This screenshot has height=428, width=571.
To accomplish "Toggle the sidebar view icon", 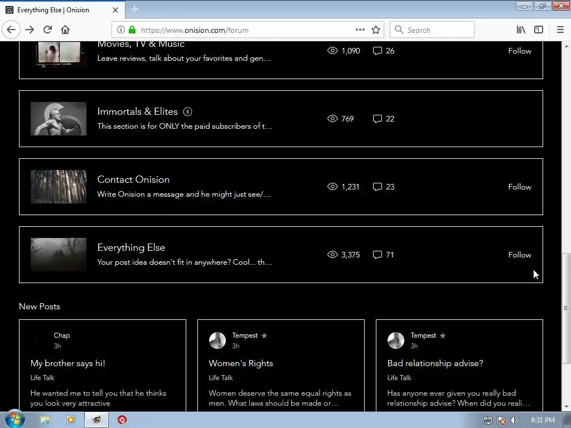I will (x=539, y=30).
